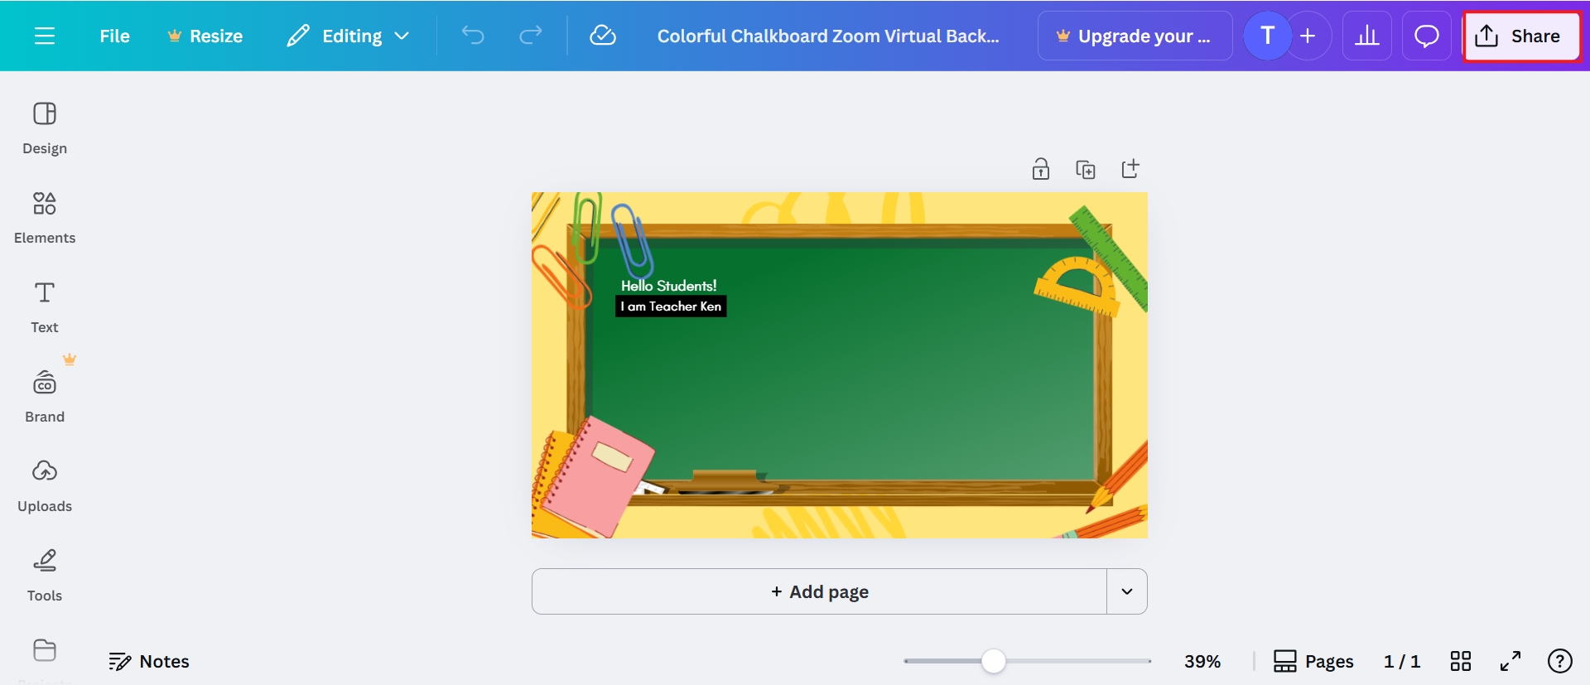
Task: Select the design title Colorful Chalkboard Zoom Virtual Back...
Action: 828,36
